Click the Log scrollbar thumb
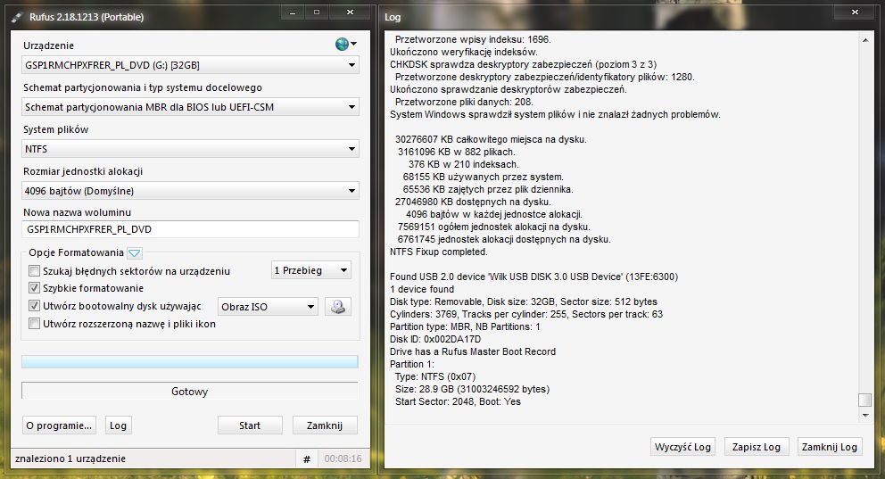Viewport: 885px width, 479px height. click(864, 400)
